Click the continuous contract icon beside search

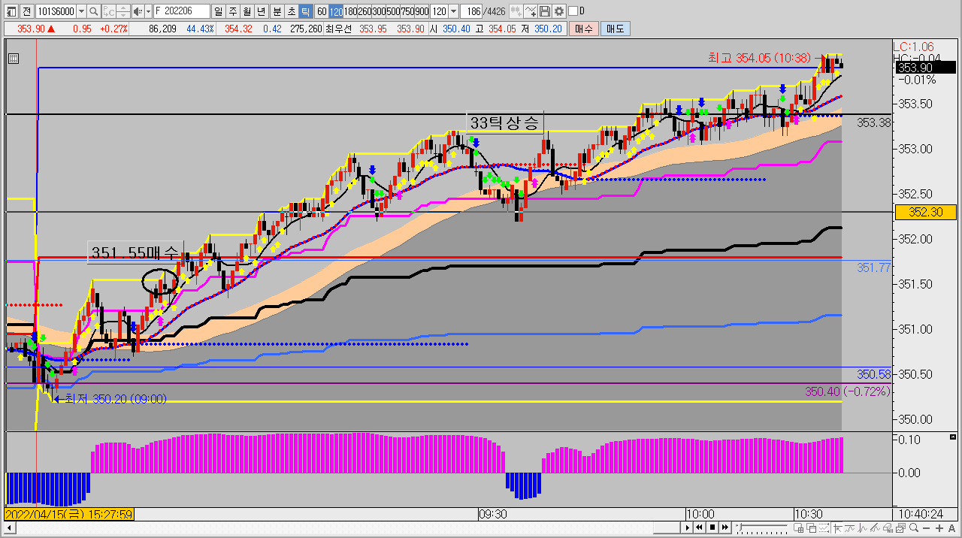tap(109, 11)
